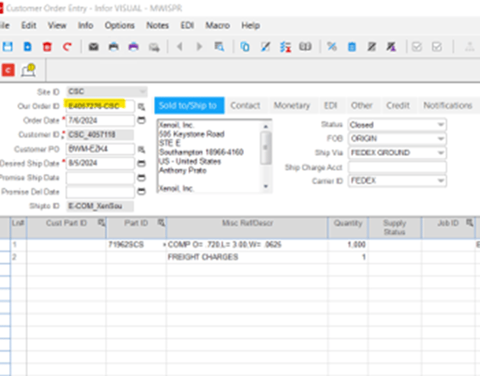Image resolution: width=480 pixels, height=376 pixels.
Task: Click the Promise Ship Date field
Action: 100,178
